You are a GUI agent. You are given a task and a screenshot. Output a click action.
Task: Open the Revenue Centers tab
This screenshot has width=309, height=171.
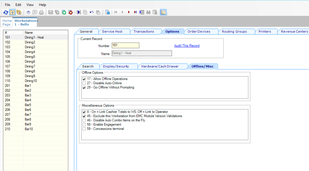295,31
